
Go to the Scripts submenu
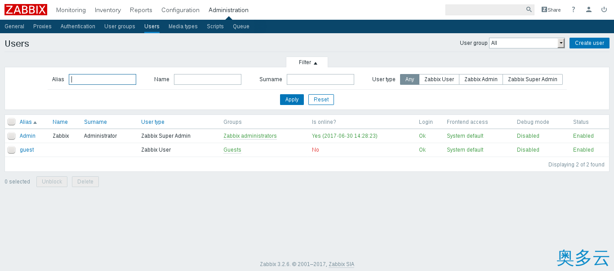tap(215, 26)
